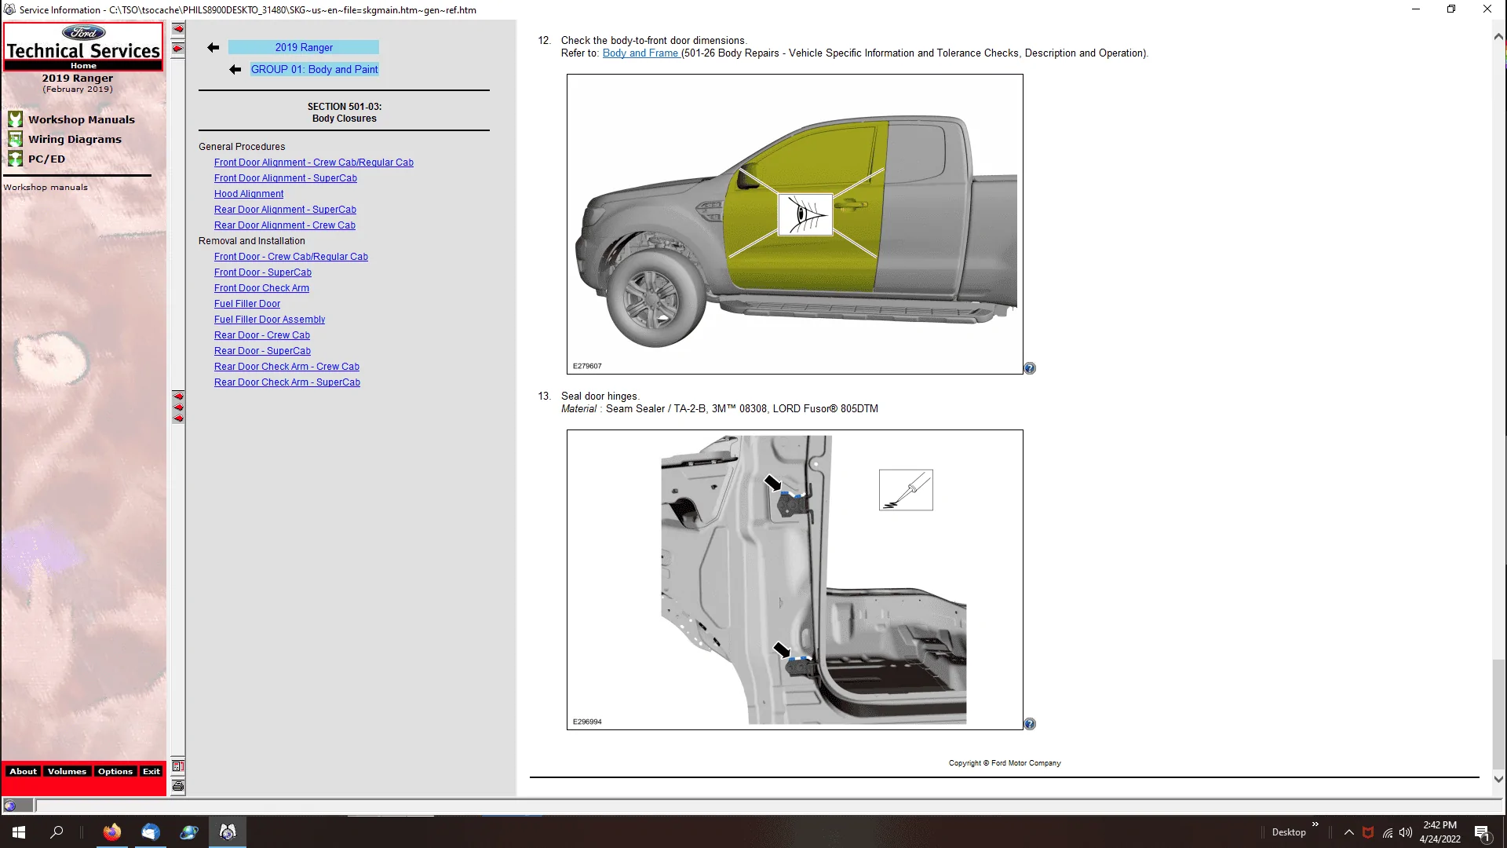Select Wiring Diagrams in the sidebar
The width and height of the screenshot is (1507, 848).
coord(75,140)
